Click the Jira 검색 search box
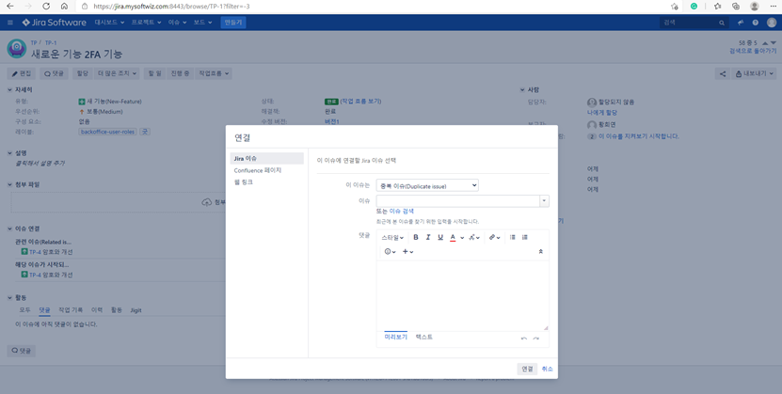782x394 pixels. (x=694, y=23)
